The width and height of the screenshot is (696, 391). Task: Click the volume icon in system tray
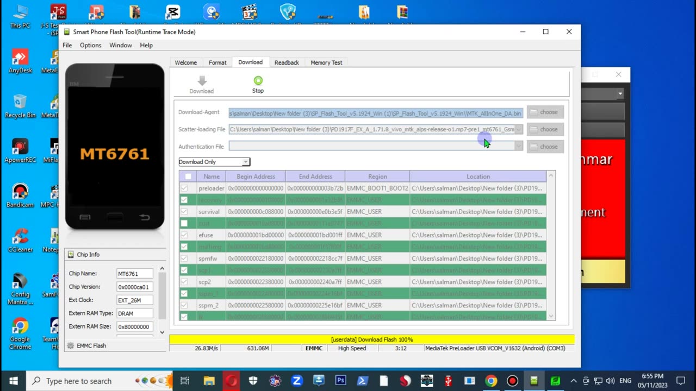tap(610, 381)
